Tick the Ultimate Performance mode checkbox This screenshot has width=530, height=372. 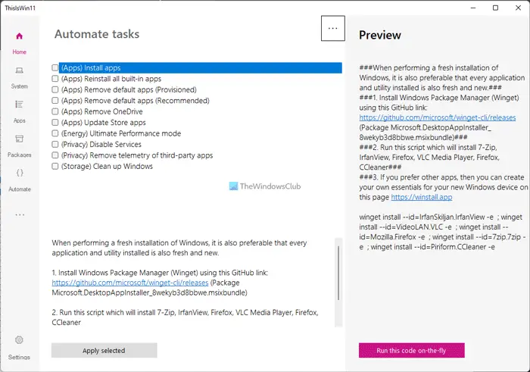pyautogui.click(x=55, y=133)
